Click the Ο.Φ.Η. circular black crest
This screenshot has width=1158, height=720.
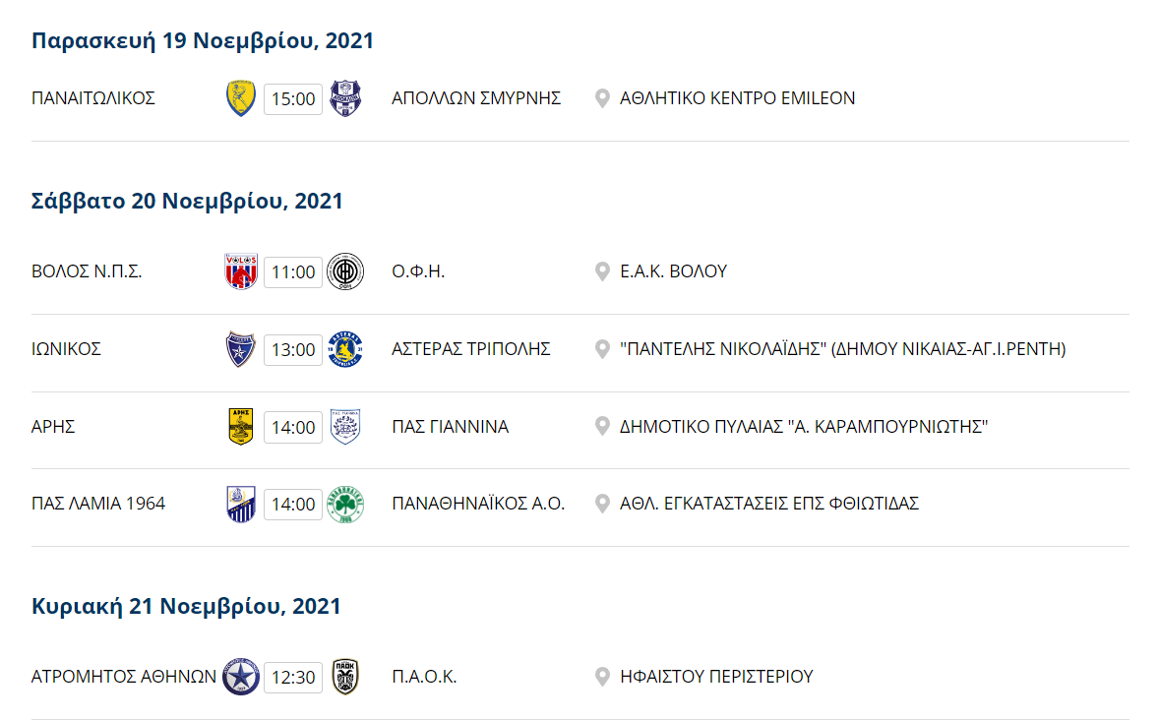pos(345,271)
